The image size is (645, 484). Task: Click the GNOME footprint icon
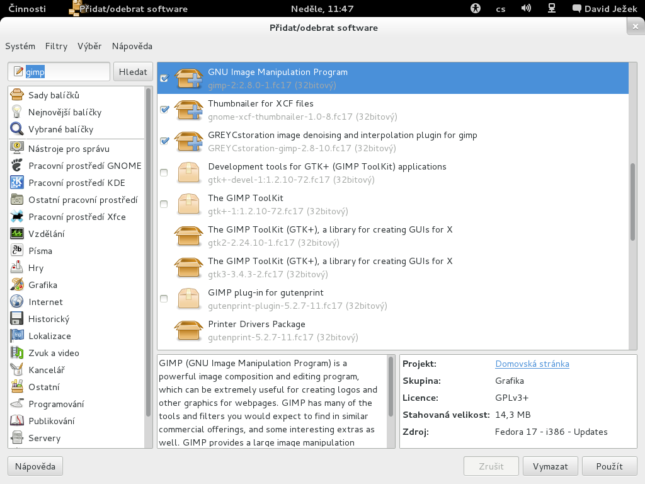[x=17, y=166]
